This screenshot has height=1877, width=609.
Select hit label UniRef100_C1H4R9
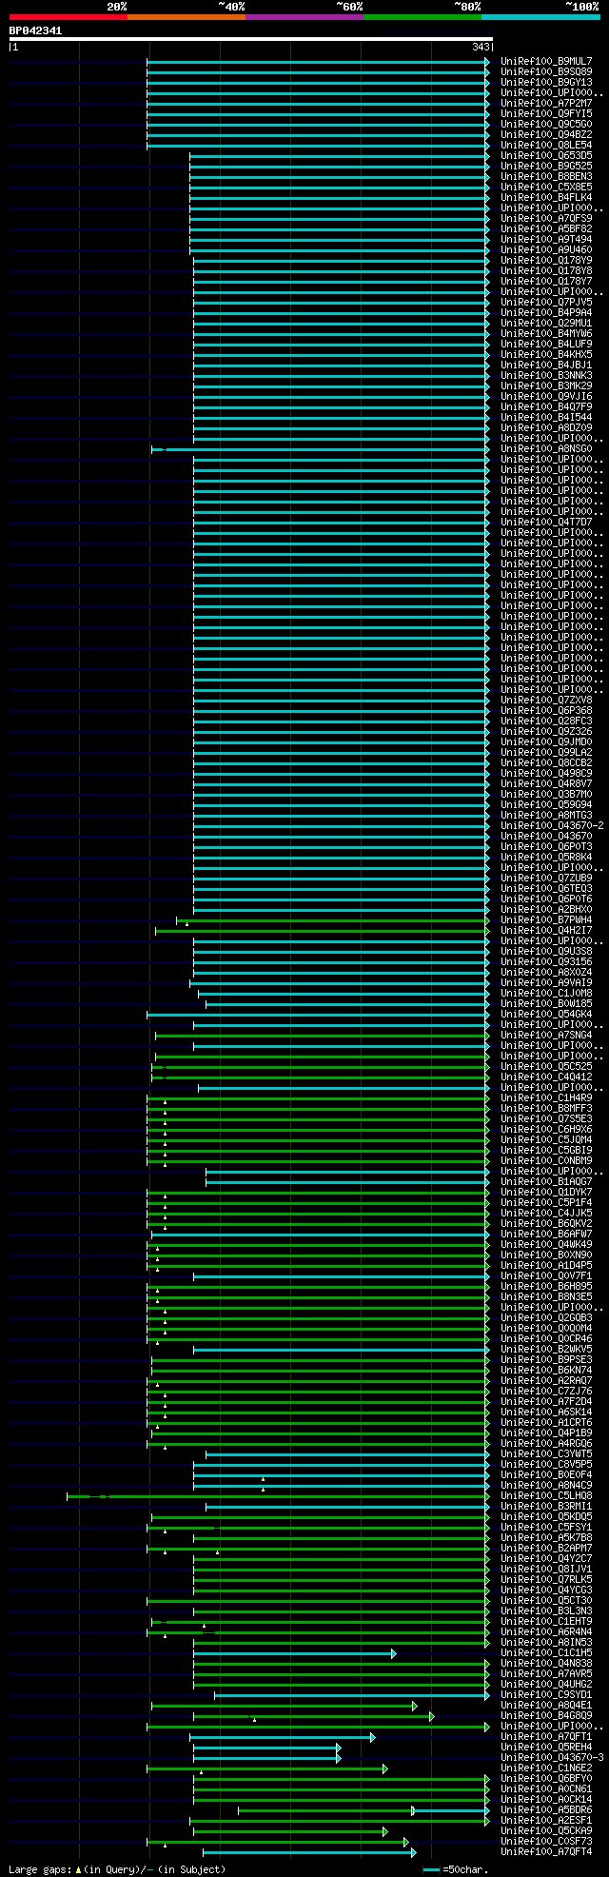tap(546, 1098)
